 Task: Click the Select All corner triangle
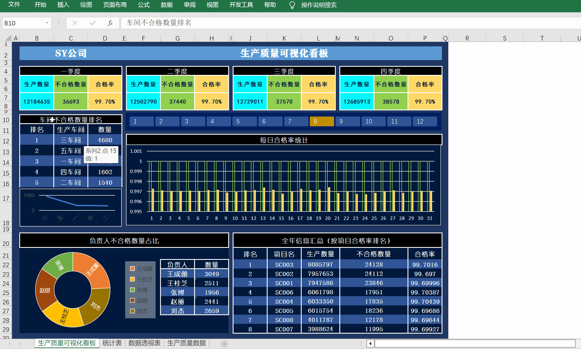tap(8, 38)
